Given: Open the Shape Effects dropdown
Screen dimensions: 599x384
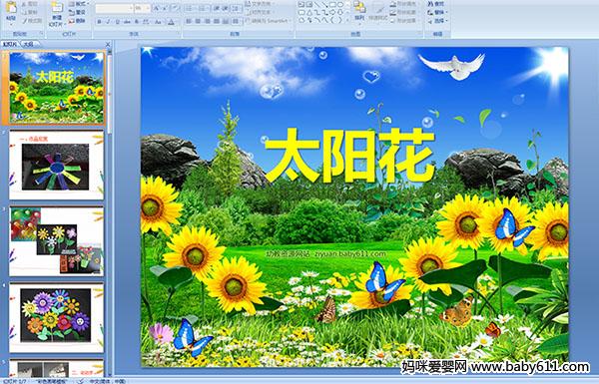Looking at the screenshot, I should tap(405, 20).
